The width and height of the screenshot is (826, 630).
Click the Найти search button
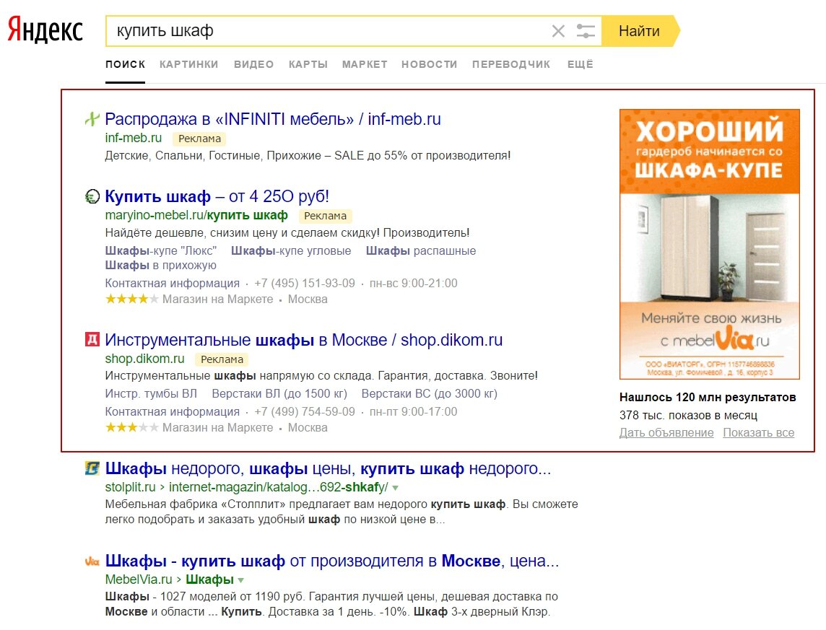point(640,31)
